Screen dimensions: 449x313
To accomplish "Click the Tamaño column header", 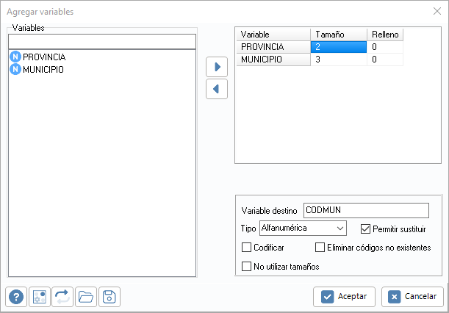I will coord(337,35).
